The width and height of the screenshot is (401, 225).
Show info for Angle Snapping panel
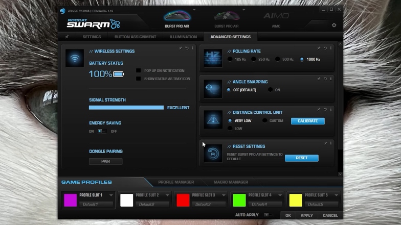(x=330, y=79)
